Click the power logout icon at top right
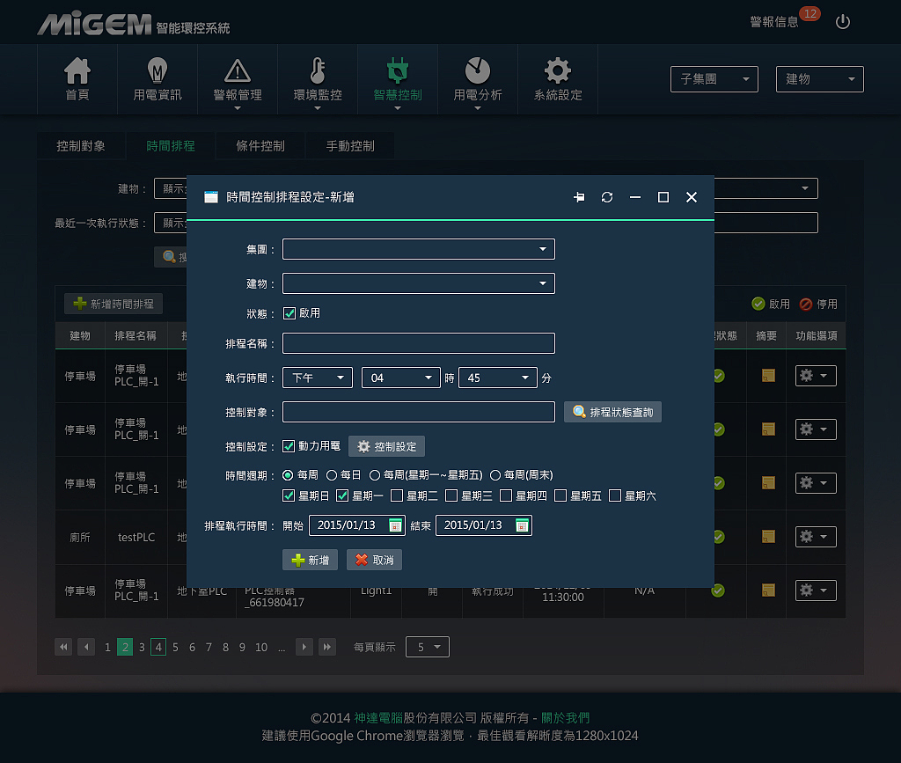 pyautogui.click(x=842, y=22)
